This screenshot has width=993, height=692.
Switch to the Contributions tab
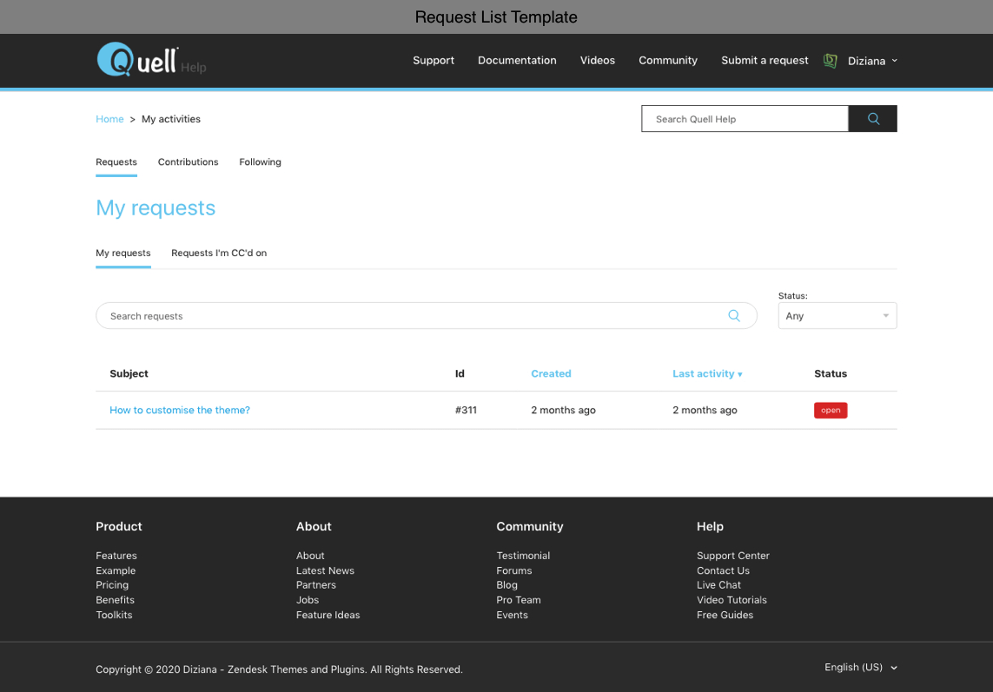pos(188,162)
